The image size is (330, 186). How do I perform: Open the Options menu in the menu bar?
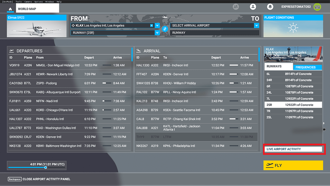38,2
